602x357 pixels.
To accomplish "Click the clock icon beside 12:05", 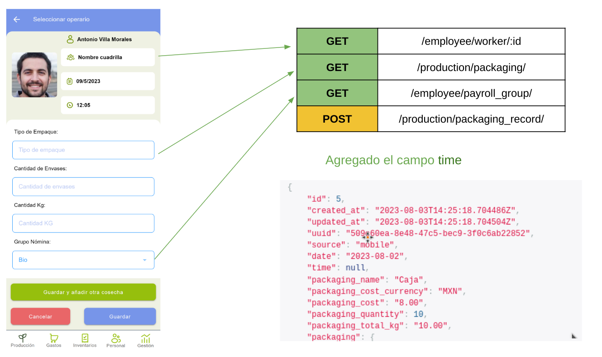I will (70, 105).
